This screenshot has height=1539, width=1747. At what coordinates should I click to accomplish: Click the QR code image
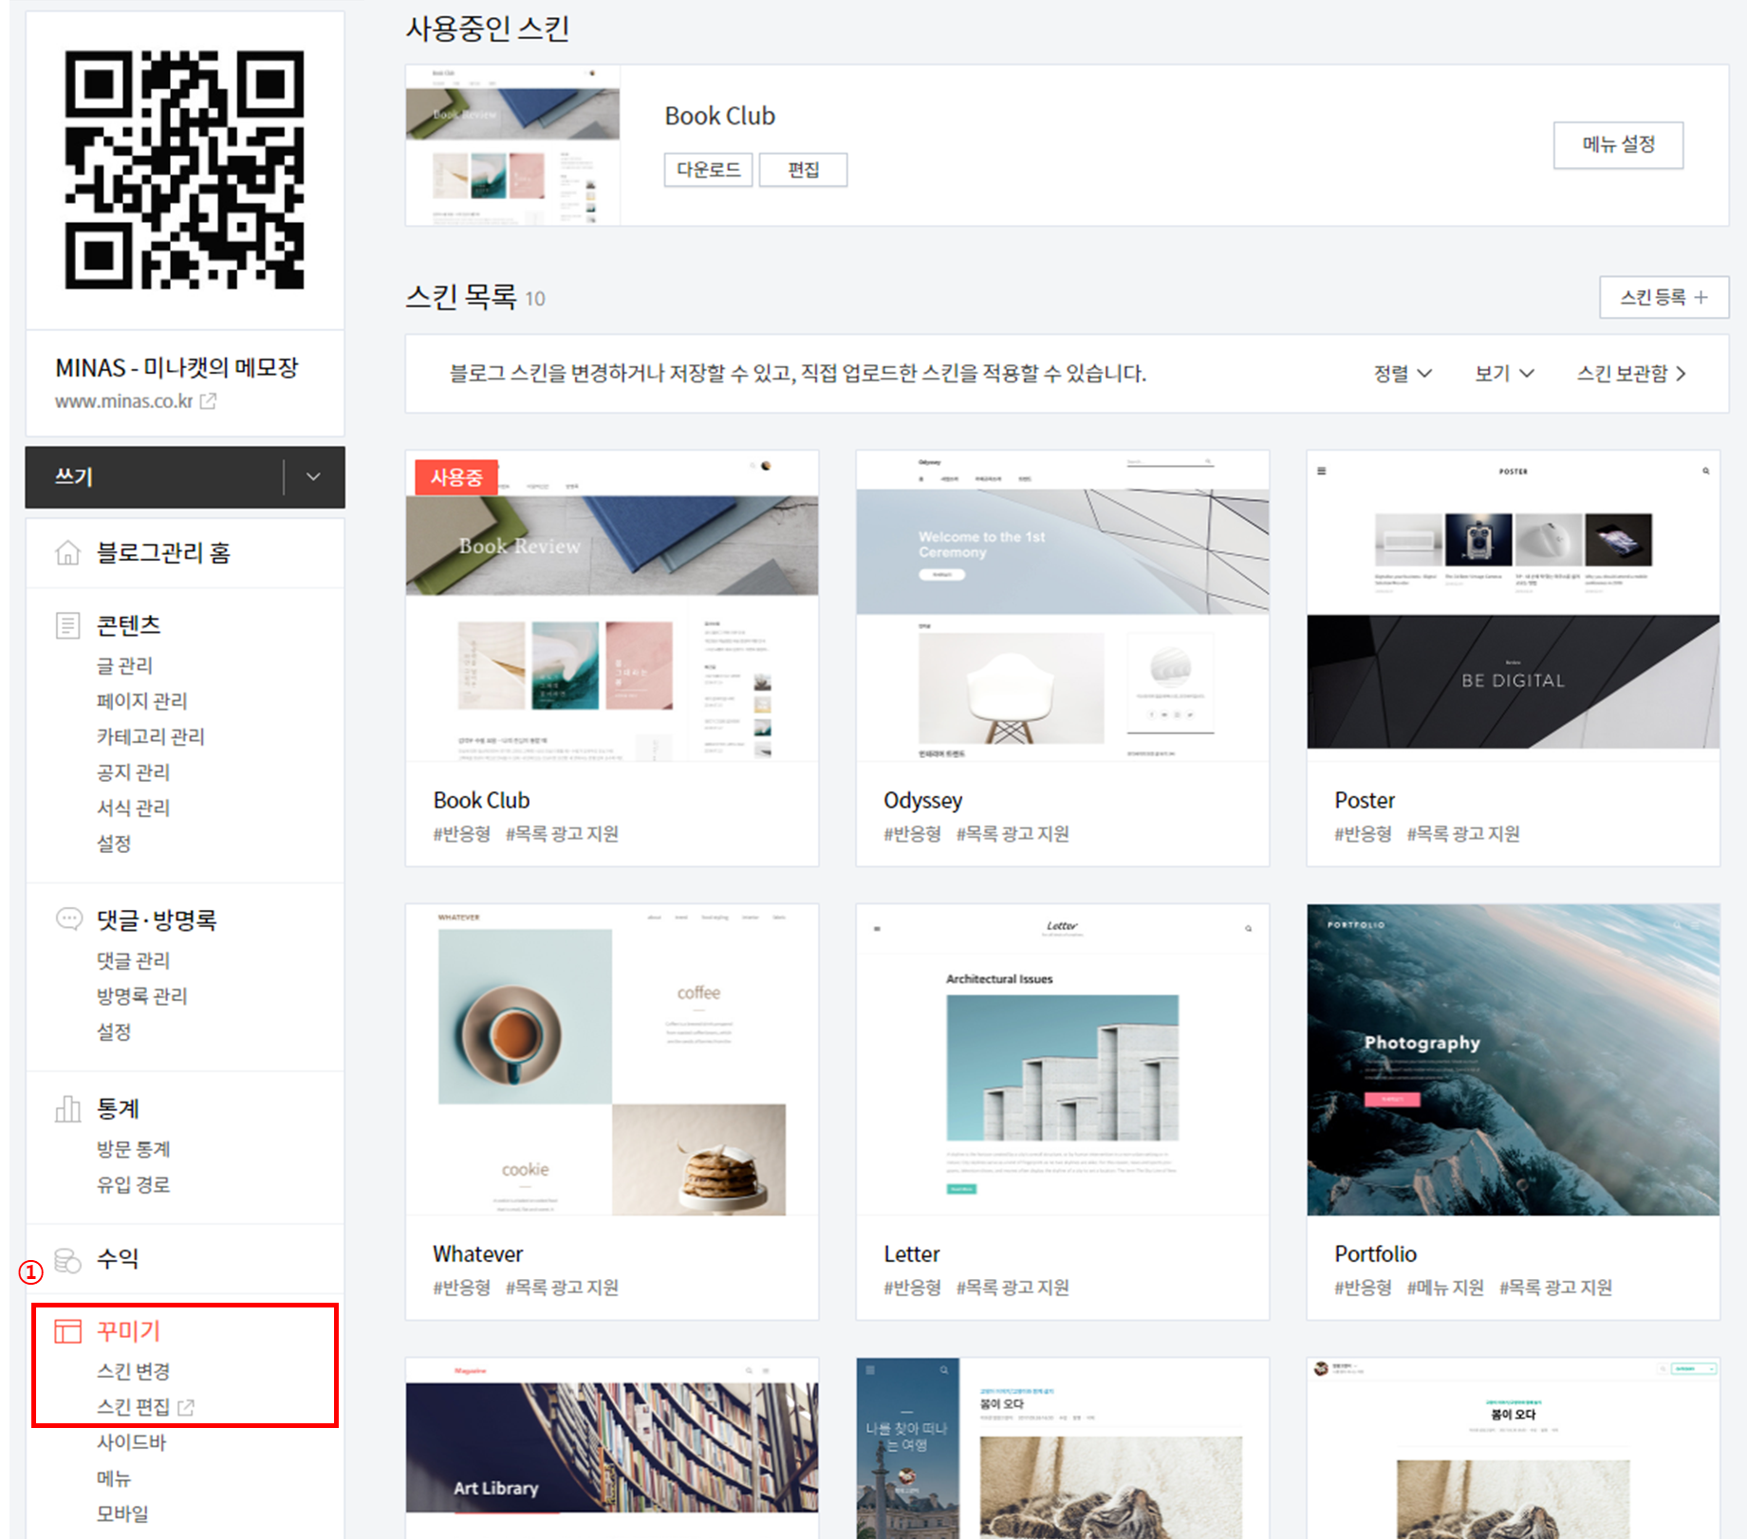185,170
